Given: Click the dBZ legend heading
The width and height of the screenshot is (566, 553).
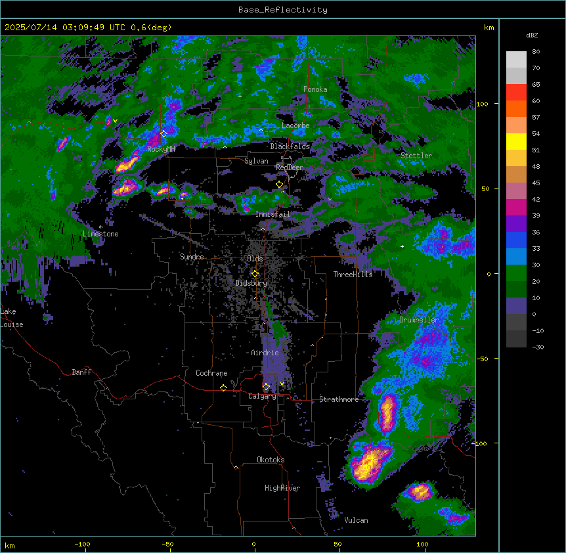Looking at the screenshot, I should pyautogui.click(x=532, y=35).
